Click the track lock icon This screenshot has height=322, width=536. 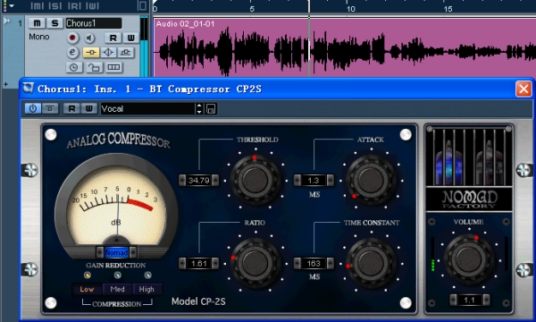pos(94,67)
